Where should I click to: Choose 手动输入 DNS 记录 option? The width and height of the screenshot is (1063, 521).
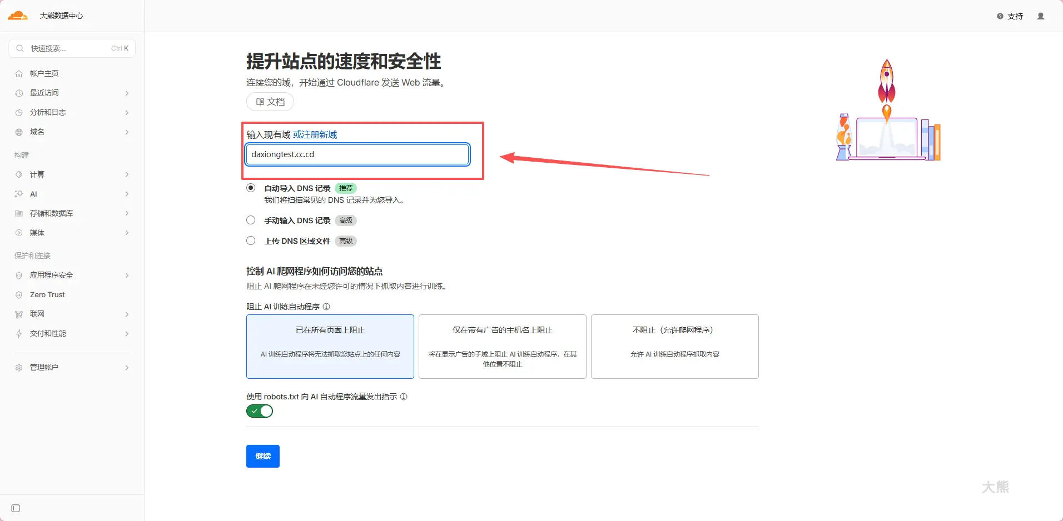250,220
